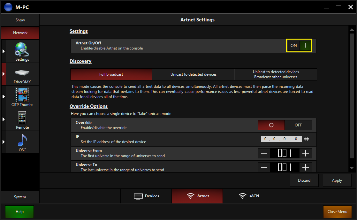This screenshot has height=220, width=357.
Task: Click the M-PC blue sphere logo
Action: pos(8,7)
